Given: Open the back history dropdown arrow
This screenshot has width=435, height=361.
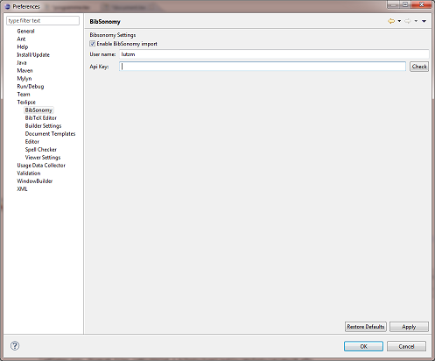Looking at the screenshot, I should pos(399,21).
